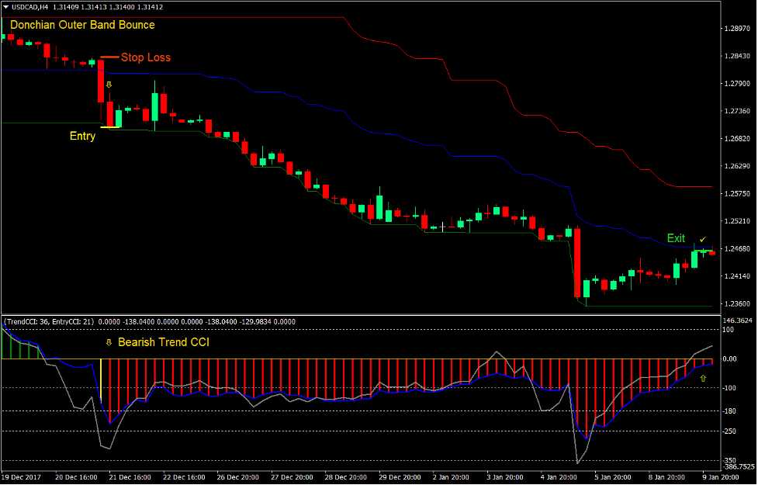Click the green Exit label
Image resolution: width=758 pixels, height=485 pixels.
(675, 237)
